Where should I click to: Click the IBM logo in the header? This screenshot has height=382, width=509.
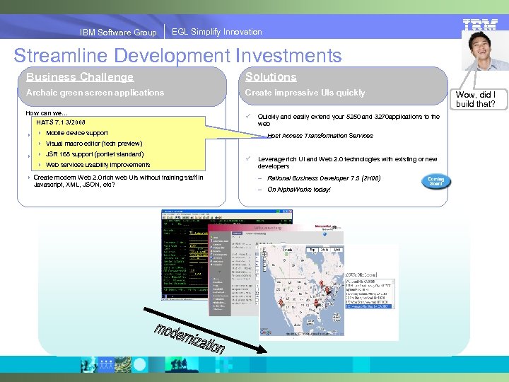[x=480, y=25]
